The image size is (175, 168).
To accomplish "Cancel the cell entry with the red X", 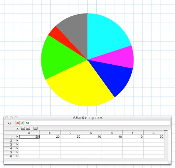I will click(18, 123).
